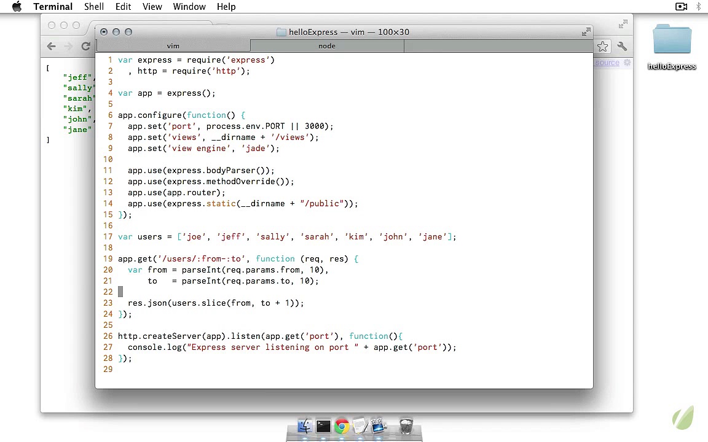Click app.configure on line 6
Image resolution: width=708 pixels, height=442 pixels.
pos(150,115)
